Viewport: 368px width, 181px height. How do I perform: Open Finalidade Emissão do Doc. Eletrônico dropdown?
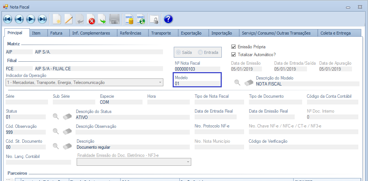point(188,162)
